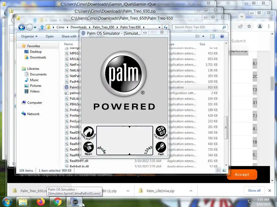Go up one folder level with the blue up arrow
Image resolution: width=277 pixels, height=207 pixels.
point(42,27)
